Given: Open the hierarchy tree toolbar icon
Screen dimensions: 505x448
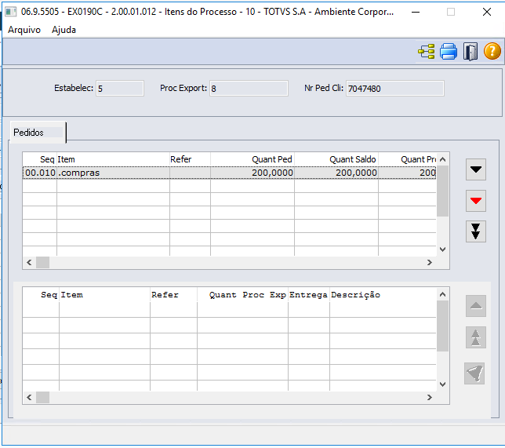Looking at the screenshot, I should pos(427,52).
